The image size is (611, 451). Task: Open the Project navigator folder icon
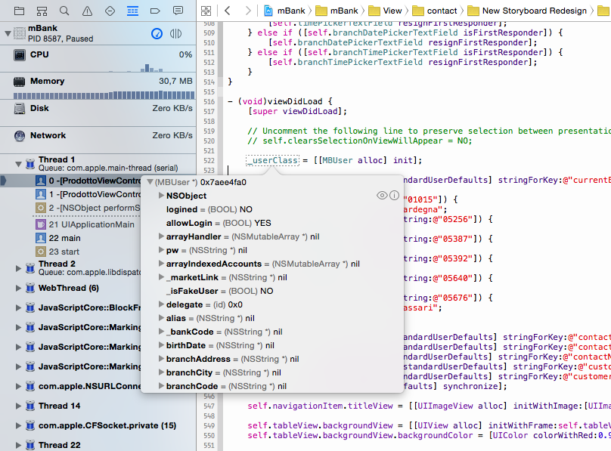[19, 11]
